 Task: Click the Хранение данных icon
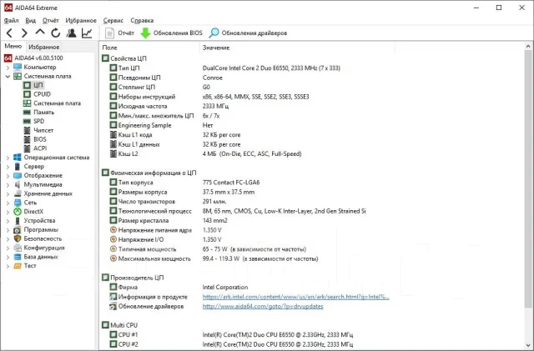[x=18, y=193]
